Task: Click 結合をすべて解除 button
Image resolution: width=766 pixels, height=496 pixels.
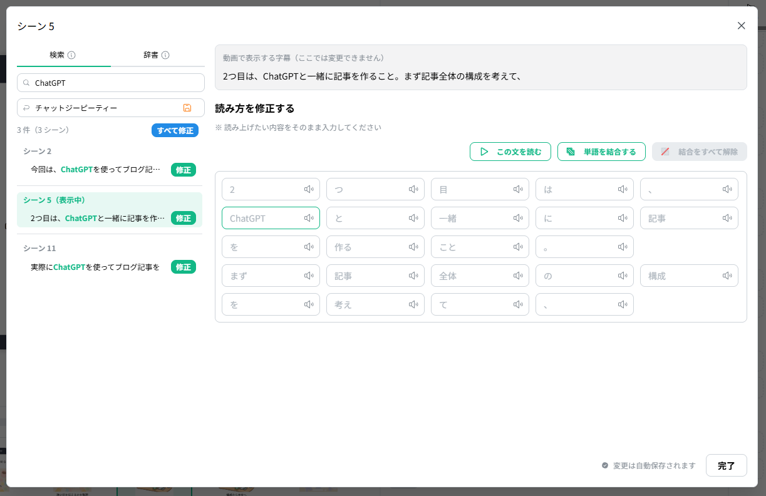Action: 700,152
